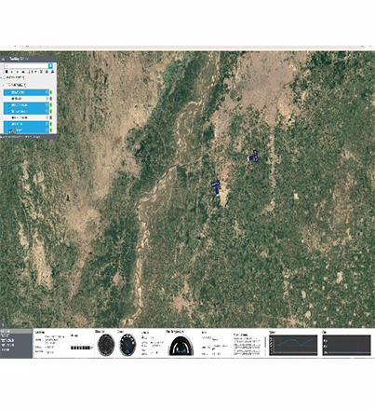Click the icon left of the panel title
This screenshot has width=375, height=410.
4,59
